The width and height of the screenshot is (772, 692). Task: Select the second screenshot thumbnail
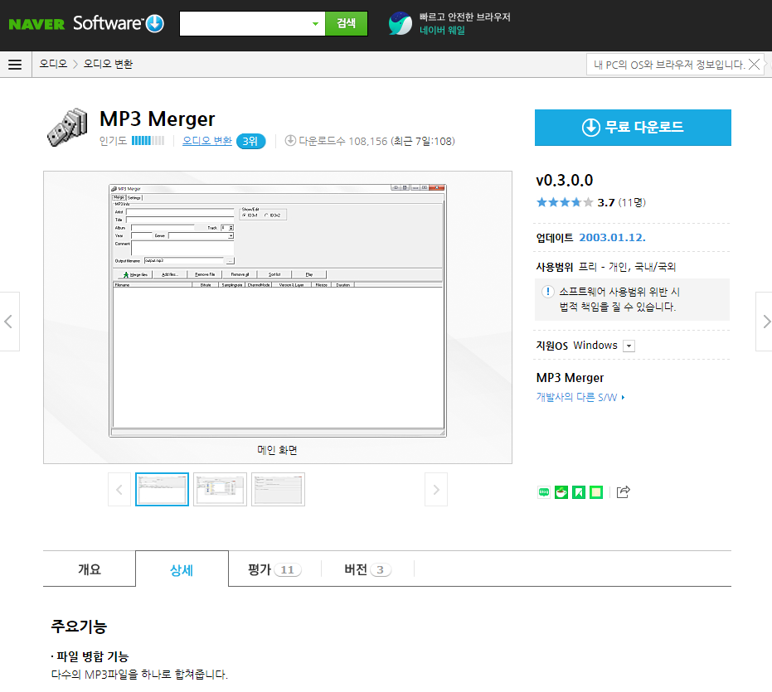tap(220, 489)
